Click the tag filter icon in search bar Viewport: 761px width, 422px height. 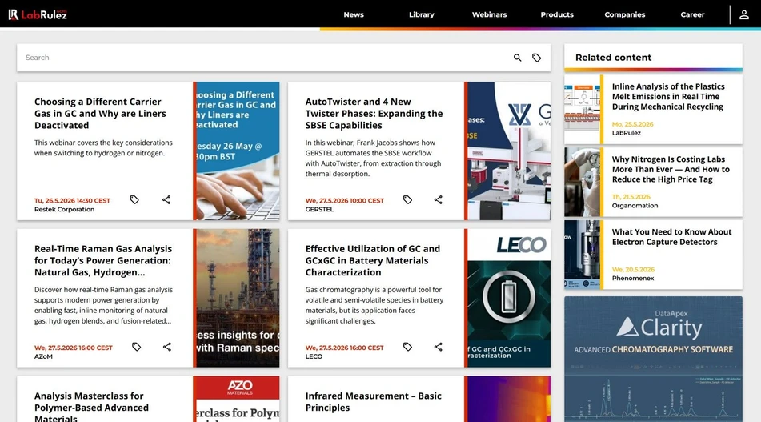536,58
